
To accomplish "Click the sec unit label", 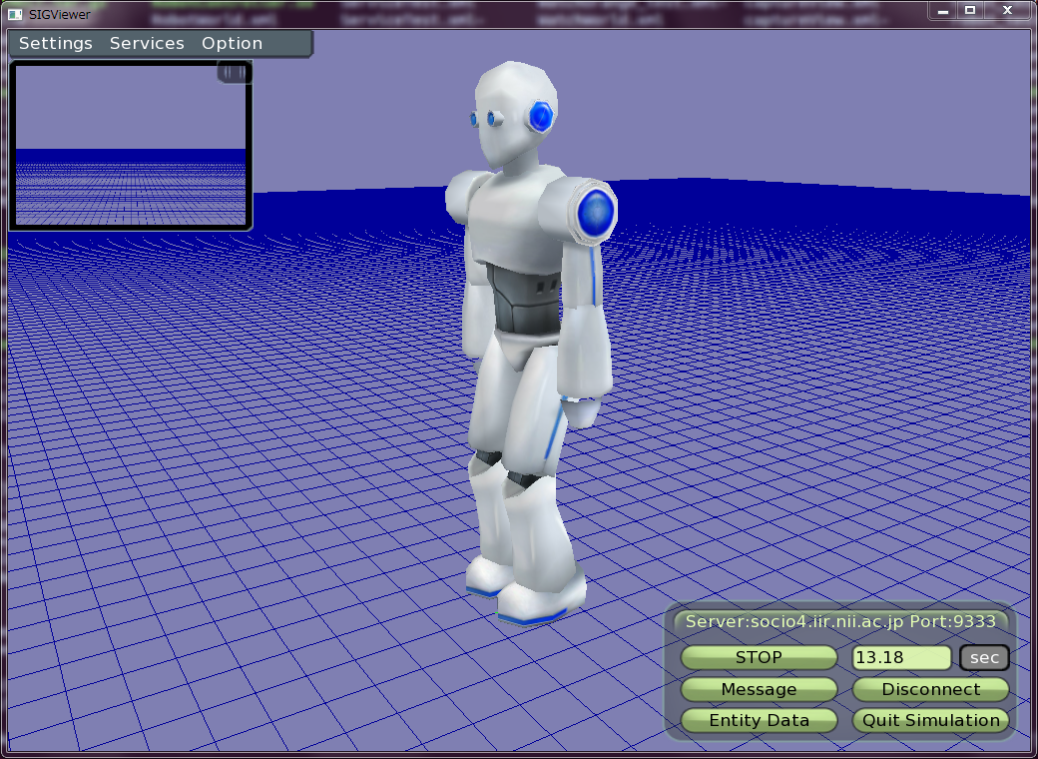I will 984,657.
